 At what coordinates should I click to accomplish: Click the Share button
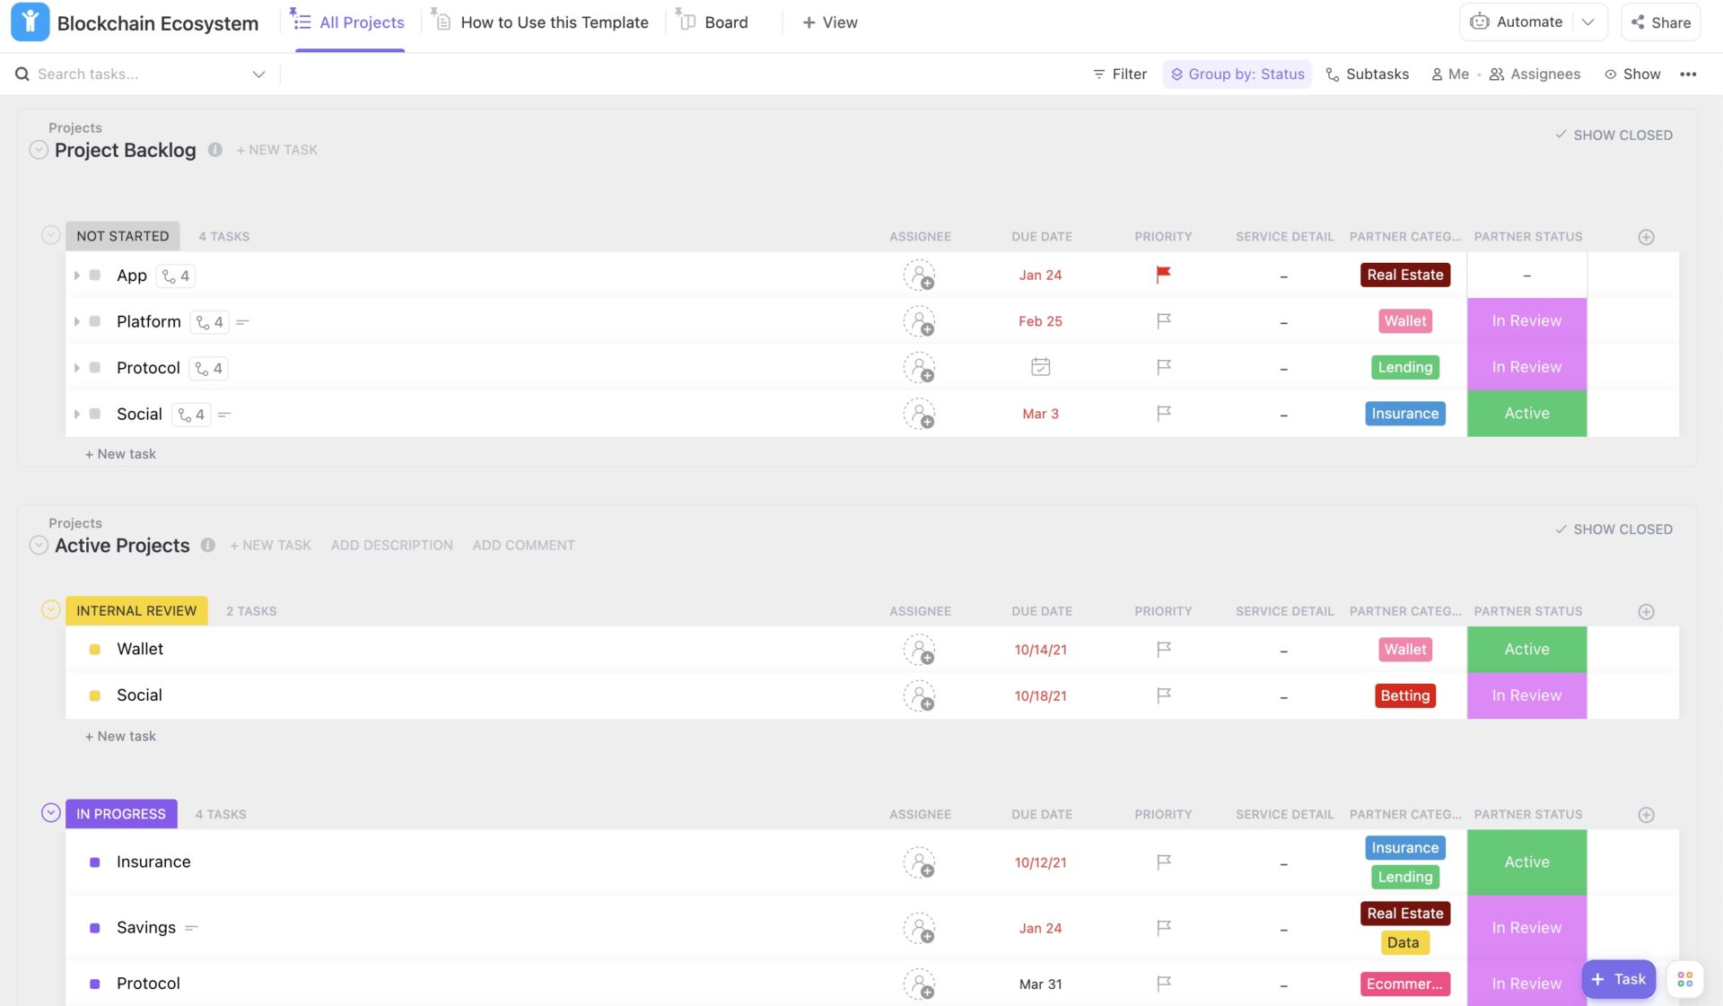[x=1660, y=22]
